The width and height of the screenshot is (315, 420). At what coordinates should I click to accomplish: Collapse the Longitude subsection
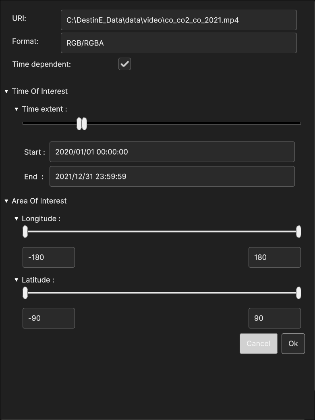click(17, 219)
